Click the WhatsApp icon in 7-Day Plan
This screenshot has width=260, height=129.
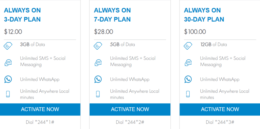[x=98, y=79]
